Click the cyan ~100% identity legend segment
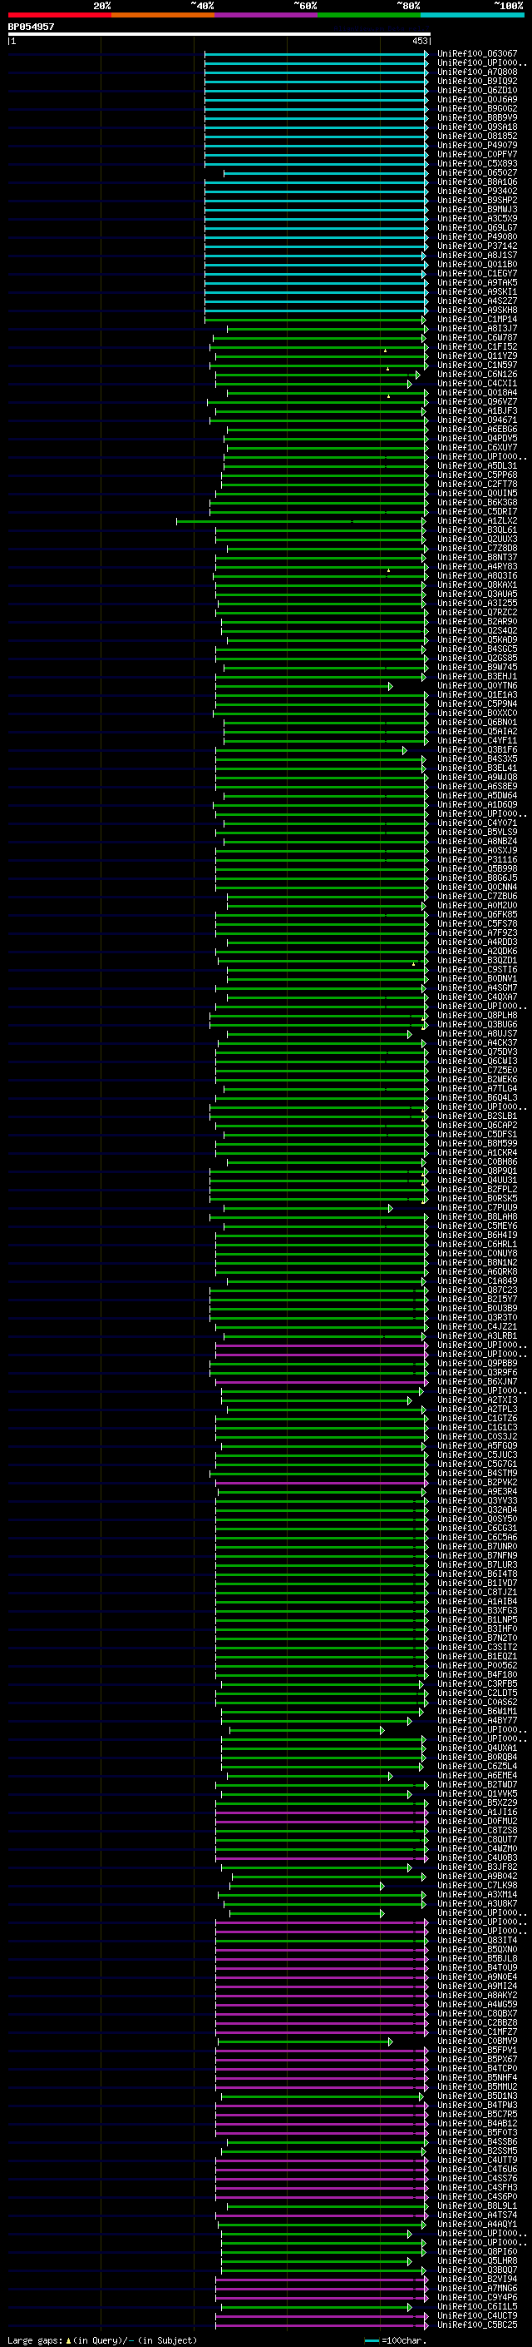Screen dimensions: 532x2347 (473, 15)
